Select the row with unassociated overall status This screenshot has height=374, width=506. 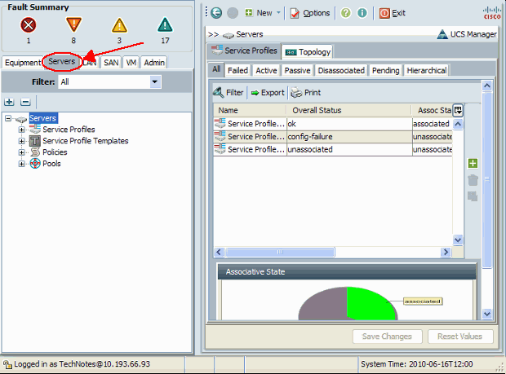(x=333, y=149)
